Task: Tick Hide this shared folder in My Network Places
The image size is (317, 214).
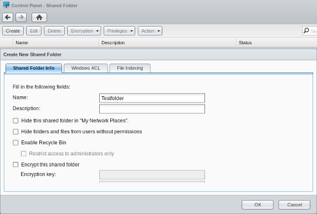Action: (x=16, y=121)
